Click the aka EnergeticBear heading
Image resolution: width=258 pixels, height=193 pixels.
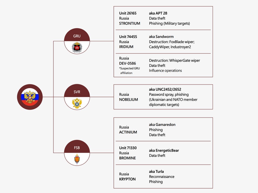[x=164, y=150]
